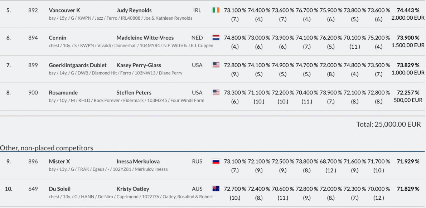
Task: Click the Netherlands flag next to Madeleine Witte-Vrees
Action: click(216, 38)
